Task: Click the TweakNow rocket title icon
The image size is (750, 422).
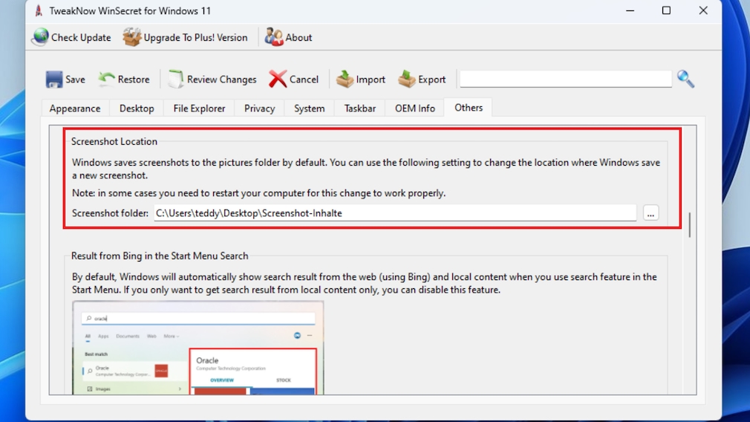Action: point(39,10)
